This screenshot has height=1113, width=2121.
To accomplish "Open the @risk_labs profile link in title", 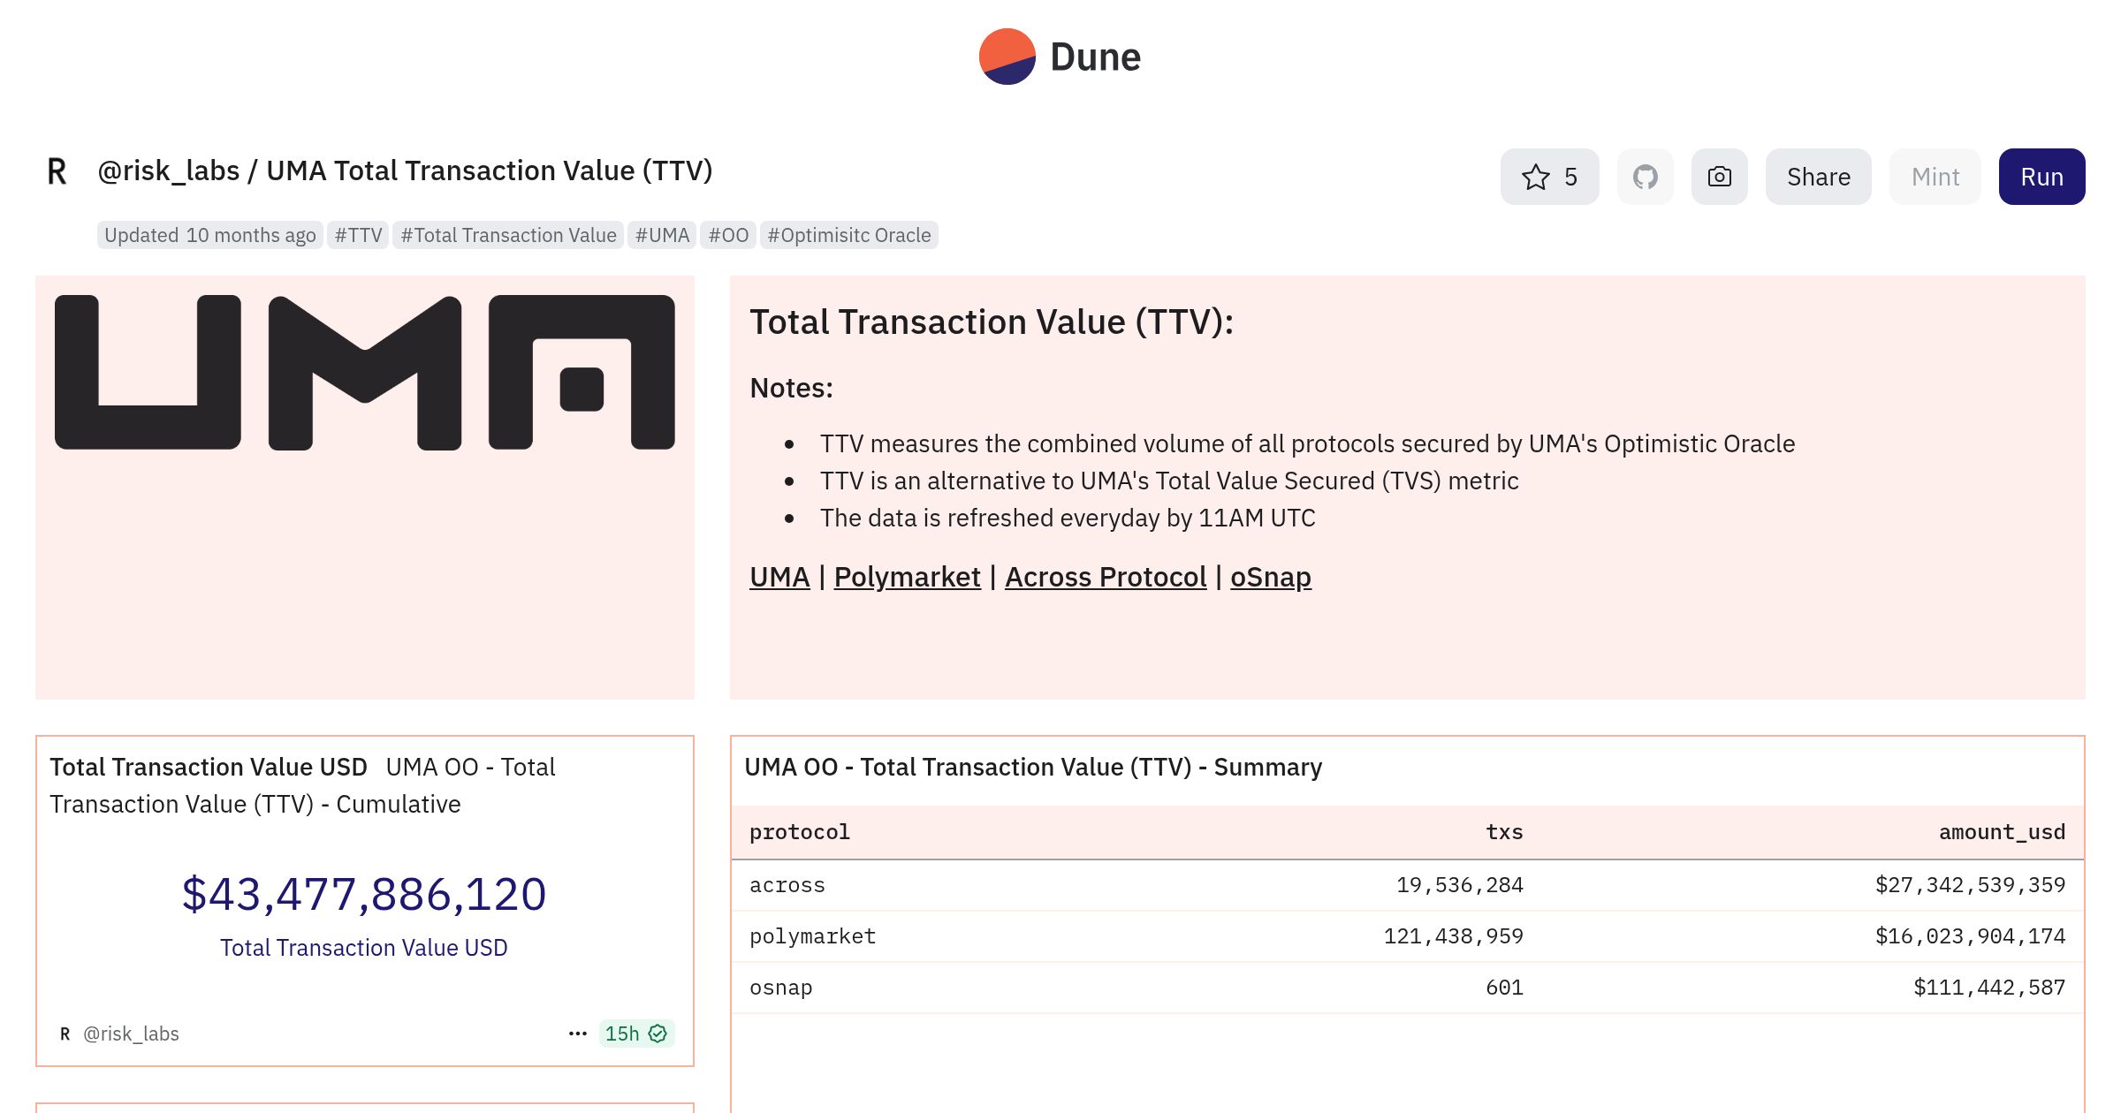I will [168, 170].
